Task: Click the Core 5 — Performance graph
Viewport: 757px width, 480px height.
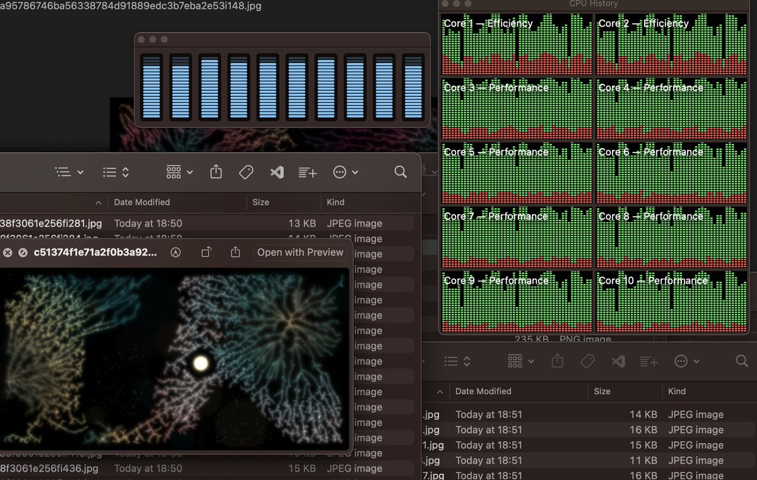Action: pos(517,173)
